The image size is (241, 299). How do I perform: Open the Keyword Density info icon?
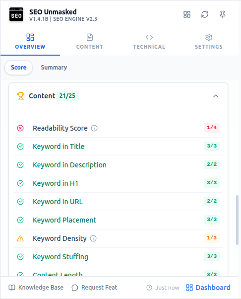pyautogui.click(x=93, y=238)
